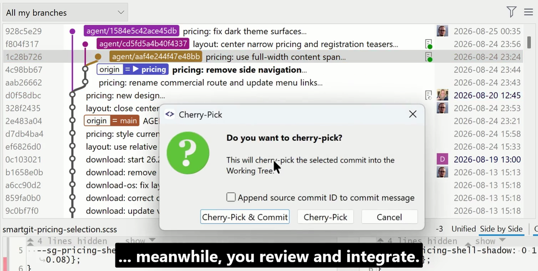Click the graph node of commit f804f317

(x=85, y=44)
